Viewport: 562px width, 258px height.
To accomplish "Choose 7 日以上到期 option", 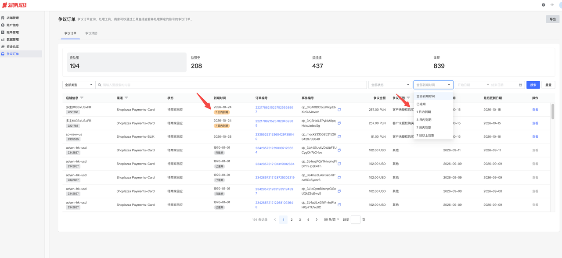I will [433, 136].
